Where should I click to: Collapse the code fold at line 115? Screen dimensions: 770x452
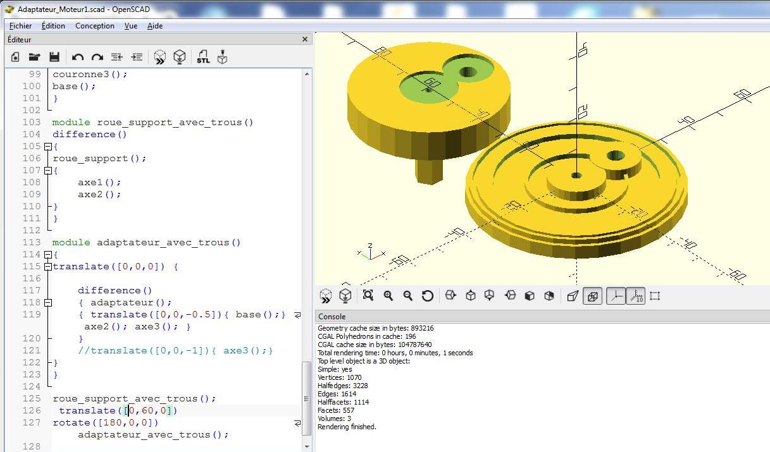(47, 267)
